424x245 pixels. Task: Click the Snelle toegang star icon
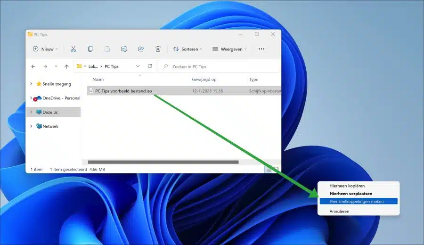[39, 84]
